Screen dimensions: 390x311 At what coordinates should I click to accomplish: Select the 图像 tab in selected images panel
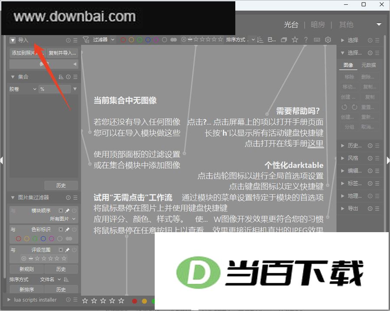(348, 65)
